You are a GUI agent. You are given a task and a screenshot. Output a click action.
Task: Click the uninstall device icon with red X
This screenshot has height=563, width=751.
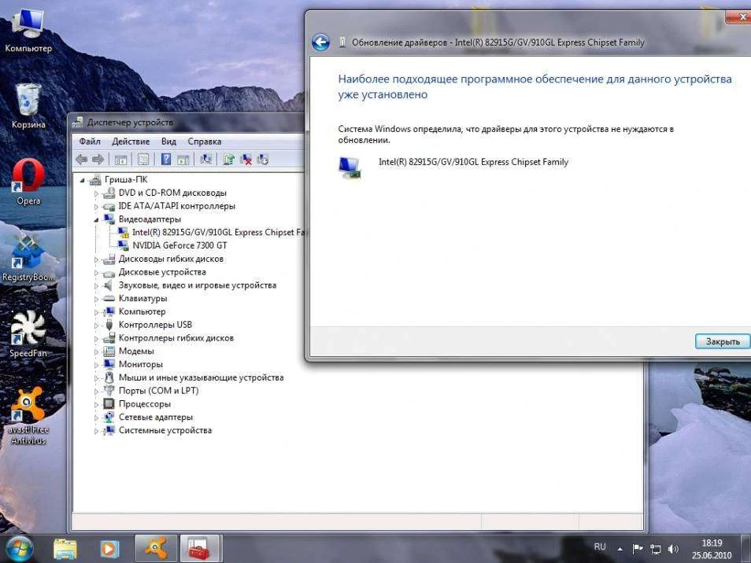tap(246, 160)
